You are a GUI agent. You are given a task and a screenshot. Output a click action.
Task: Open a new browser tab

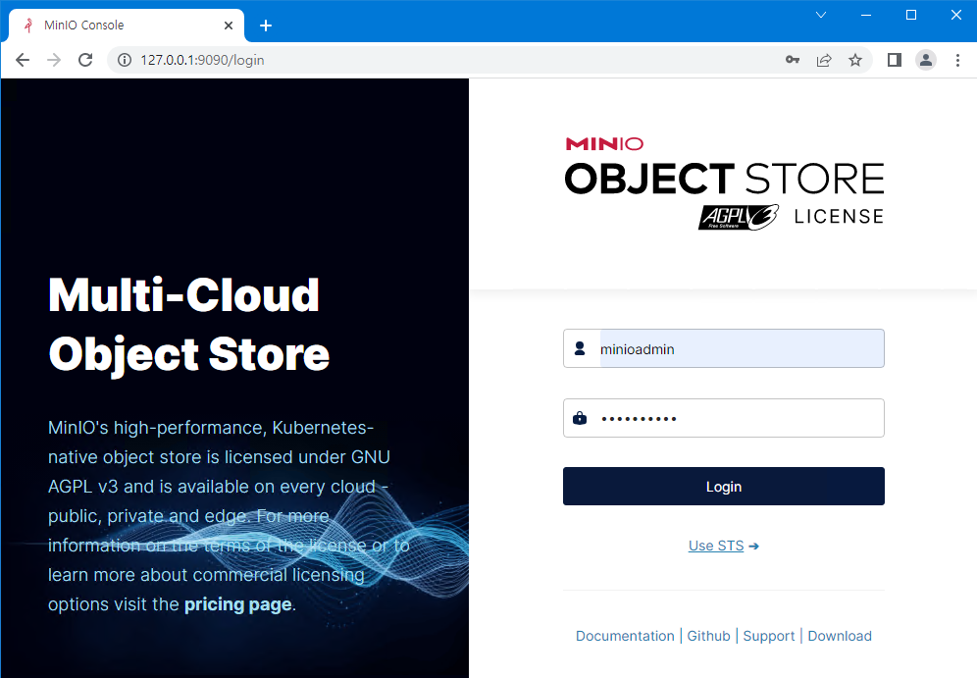(266, 26)
